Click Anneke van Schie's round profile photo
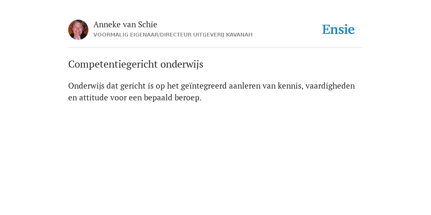 coord(78,30)
